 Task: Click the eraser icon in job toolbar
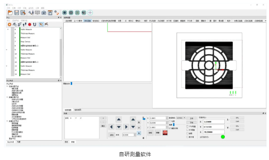click(x=46, y=25)
